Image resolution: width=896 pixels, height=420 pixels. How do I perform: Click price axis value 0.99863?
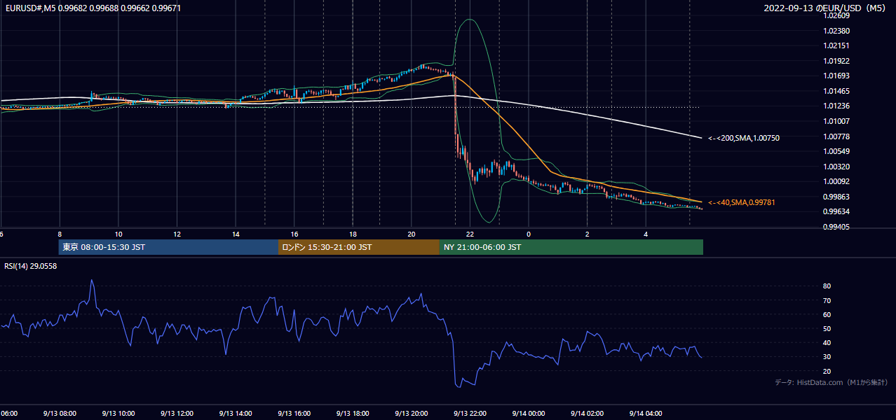[x=836, y=197]
